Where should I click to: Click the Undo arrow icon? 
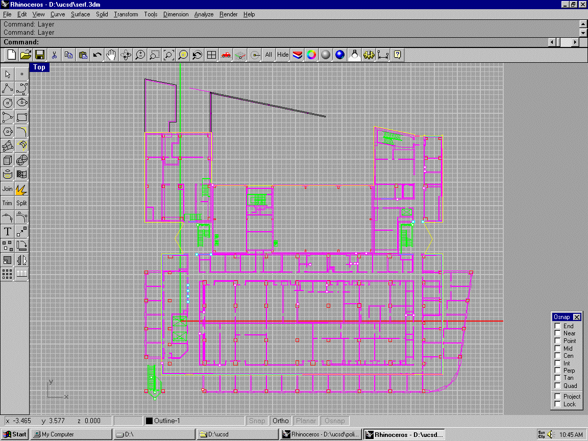point(97,55)
